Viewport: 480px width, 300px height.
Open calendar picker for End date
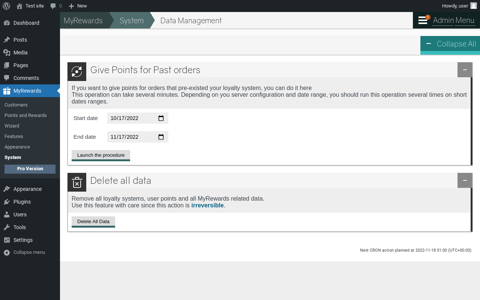[161, 137]
